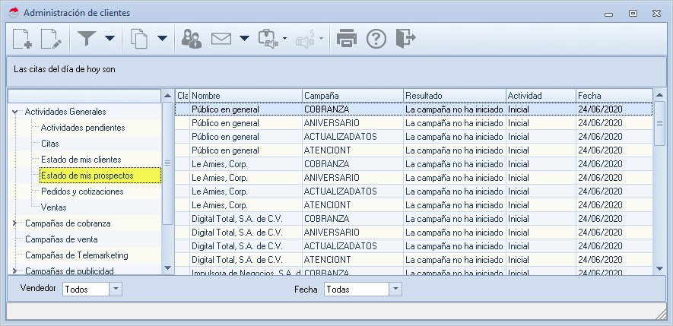The image size is (673, 326).
Task: Open the Fecha combo box
Action: pyautogui.click(x=395, y=289)
